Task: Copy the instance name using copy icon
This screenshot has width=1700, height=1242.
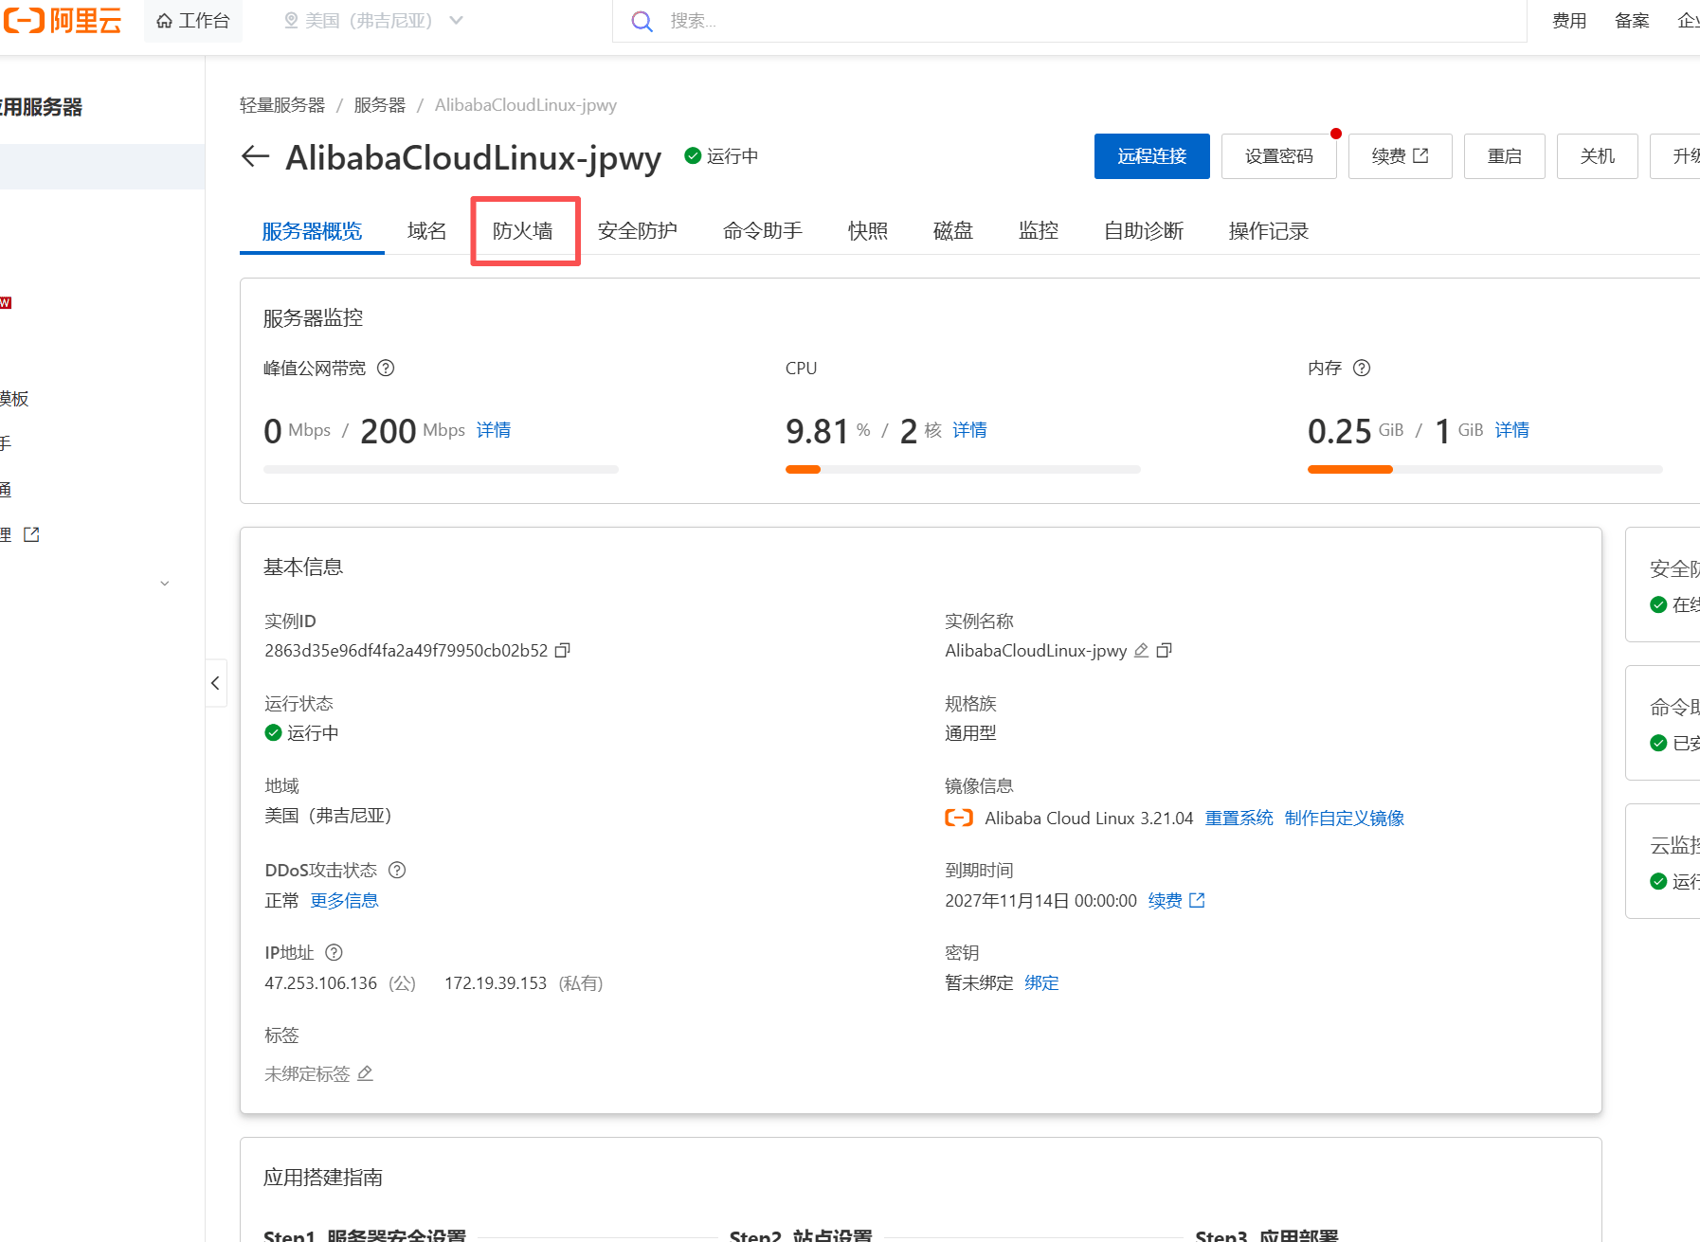Action: coord(1165,651)
